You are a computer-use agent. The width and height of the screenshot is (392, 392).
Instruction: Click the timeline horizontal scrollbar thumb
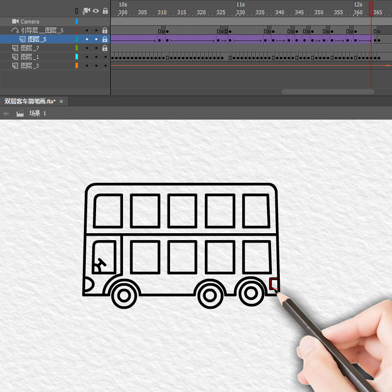tap(328, 92)
